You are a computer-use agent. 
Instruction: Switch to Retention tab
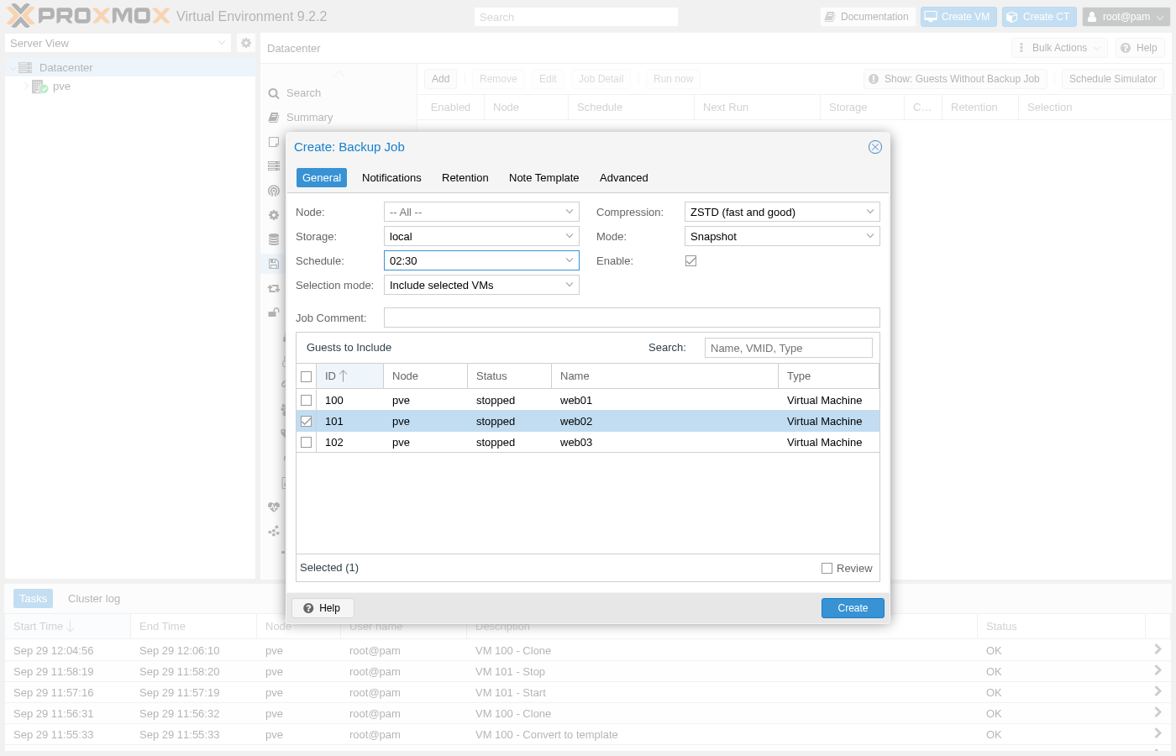coord(465,178)
